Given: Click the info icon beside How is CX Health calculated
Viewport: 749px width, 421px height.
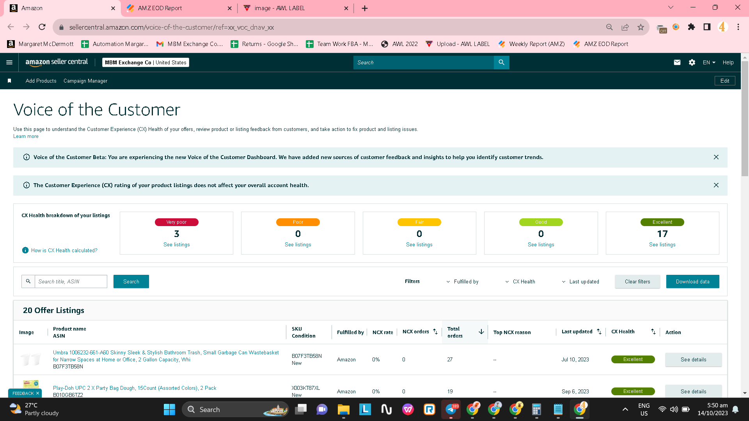Looking at the screenshot, I should pyautogui.click(x=25, y=250).
